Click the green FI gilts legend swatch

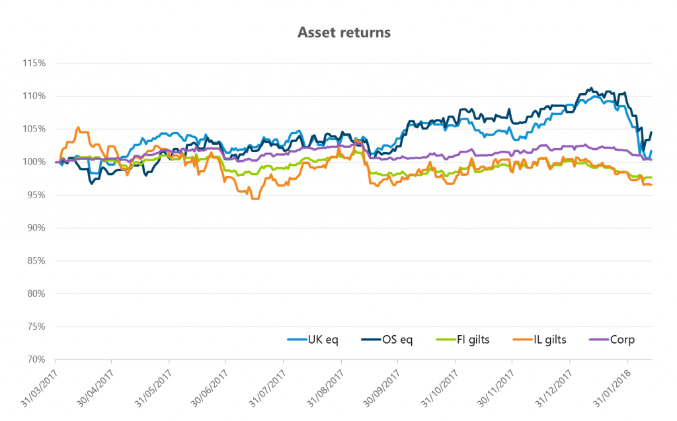[x=446, y=340]
